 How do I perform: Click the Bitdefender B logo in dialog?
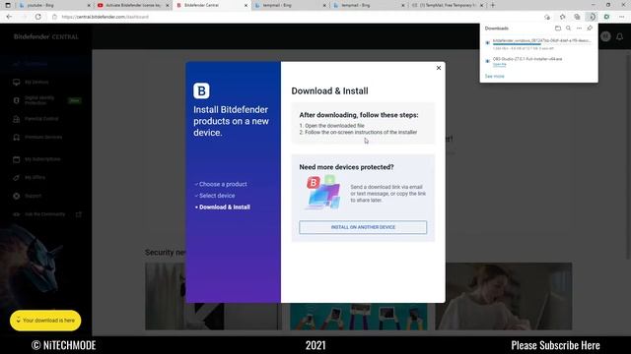click(x=201, y=90)
